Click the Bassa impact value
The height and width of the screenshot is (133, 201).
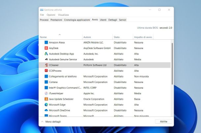(137, 99)
